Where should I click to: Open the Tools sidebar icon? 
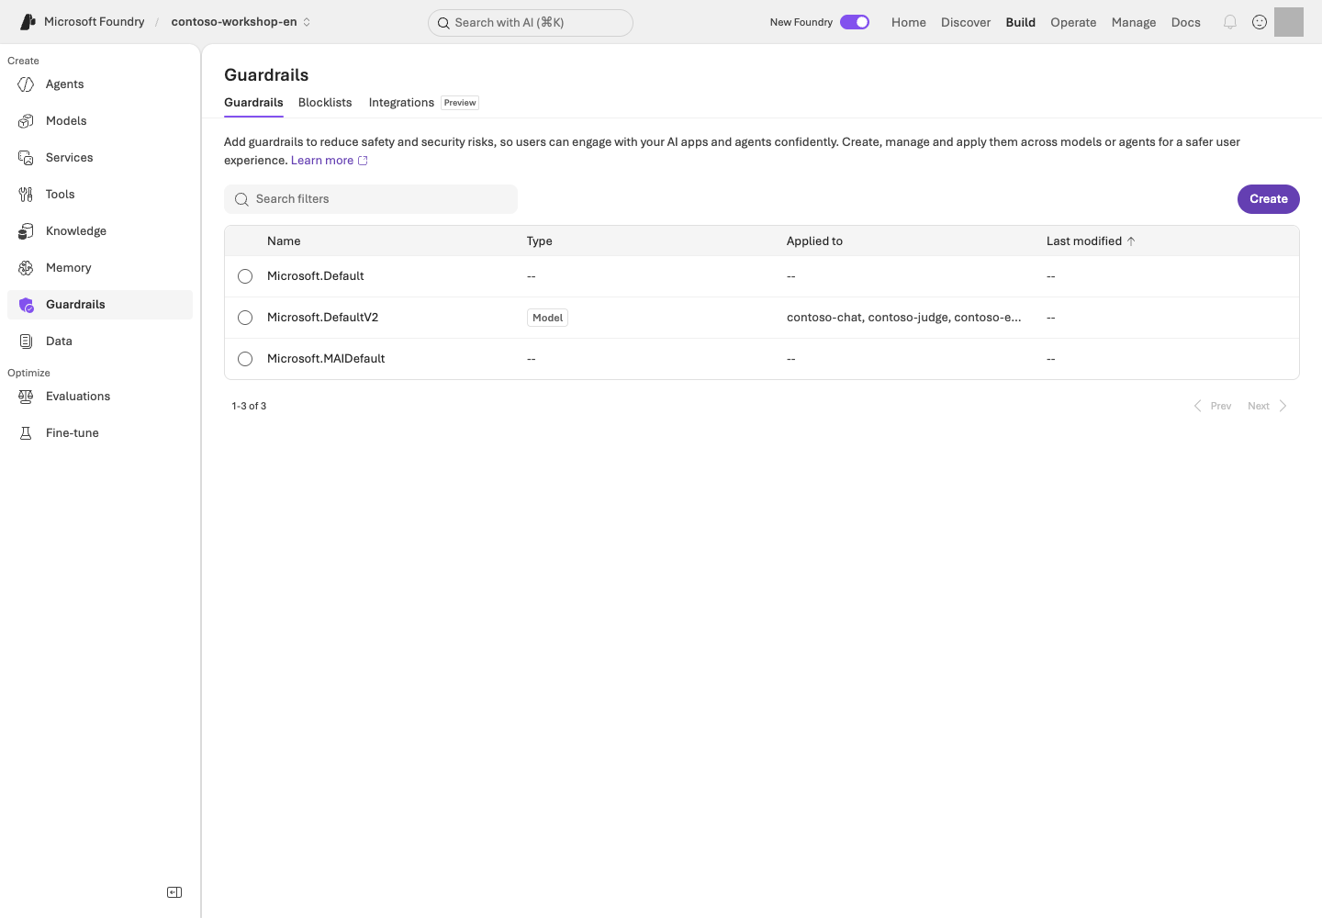(26, 195)
